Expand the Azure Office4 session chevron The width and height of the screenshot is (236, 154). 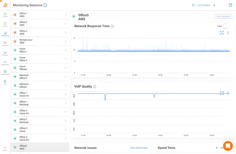66,68
